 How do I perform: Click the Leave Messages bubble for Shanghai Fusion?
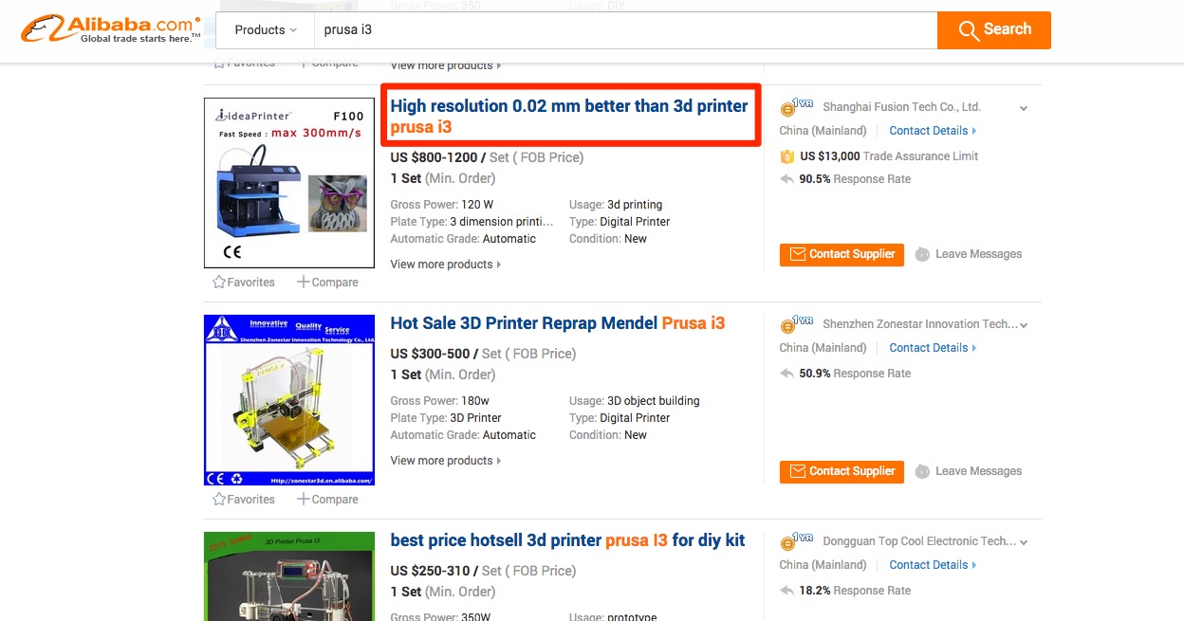[922, 254]
